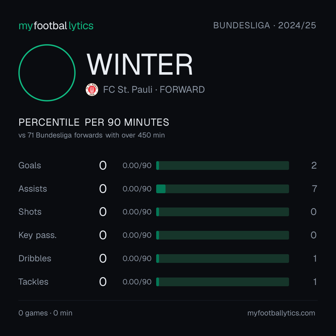Click the Goals percentile value 2
The height and width of the screenshot is (336, 336).
pyautogui.click(x=314, y=166)
